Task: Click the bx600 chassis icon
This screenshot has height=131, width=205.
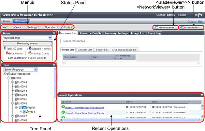Action: [13, 78]
